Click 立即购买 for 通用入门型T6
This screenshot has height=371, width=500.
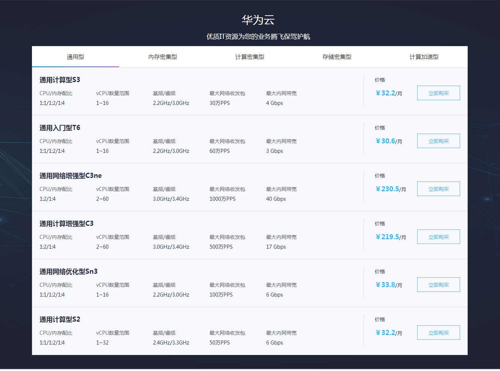point(439,141)
